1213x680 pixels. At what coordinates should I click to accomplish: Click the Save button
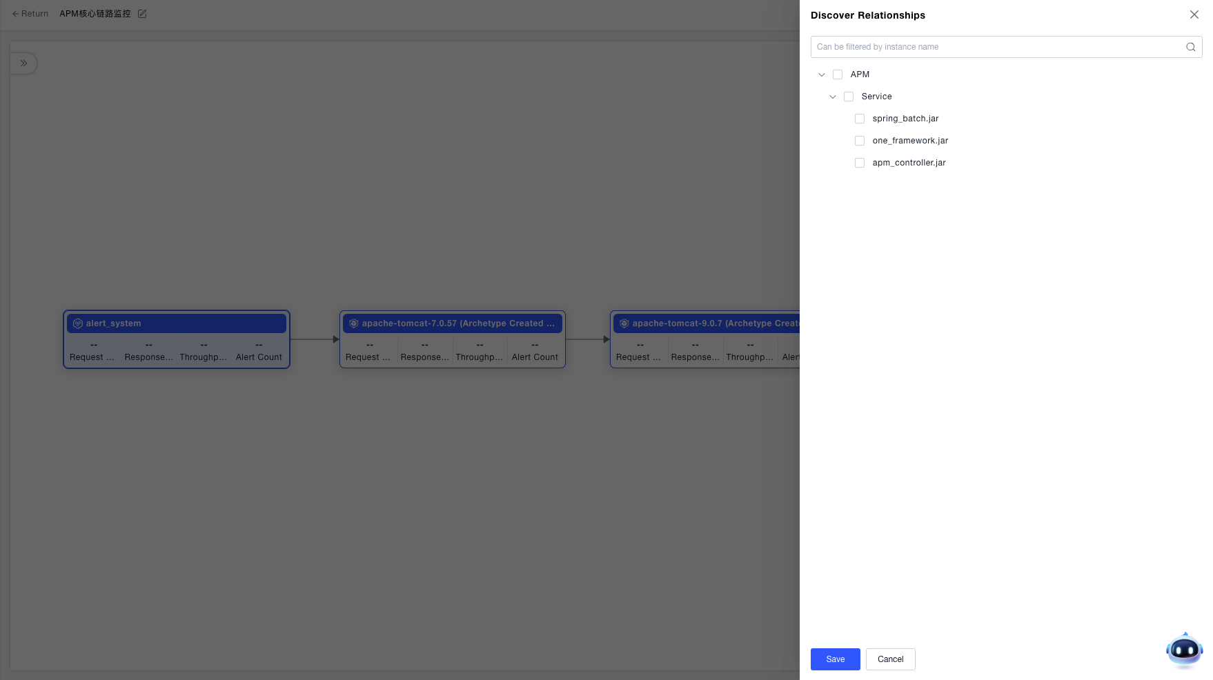click(835, 659)
